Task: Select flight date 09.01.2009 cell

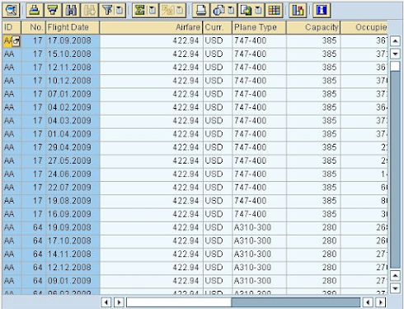Action: pos(73,282)
